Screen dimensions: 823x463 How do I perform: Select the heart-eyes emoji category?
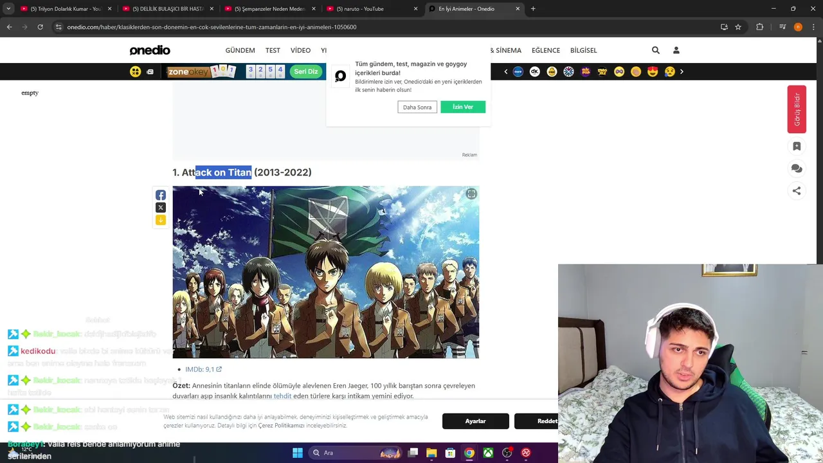[653, 71]
